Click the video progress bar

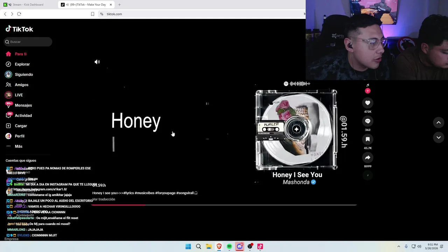tap(224, 205)
